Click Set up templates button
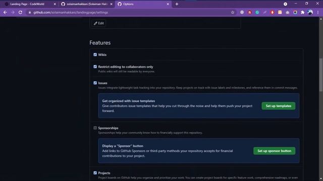323x181 pixels. 278,106
